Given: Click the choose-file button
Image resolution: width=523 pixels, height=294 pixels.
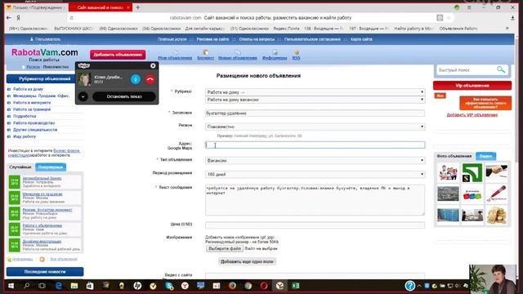Looking at the screenshot, I should click(x=225, y=248).
